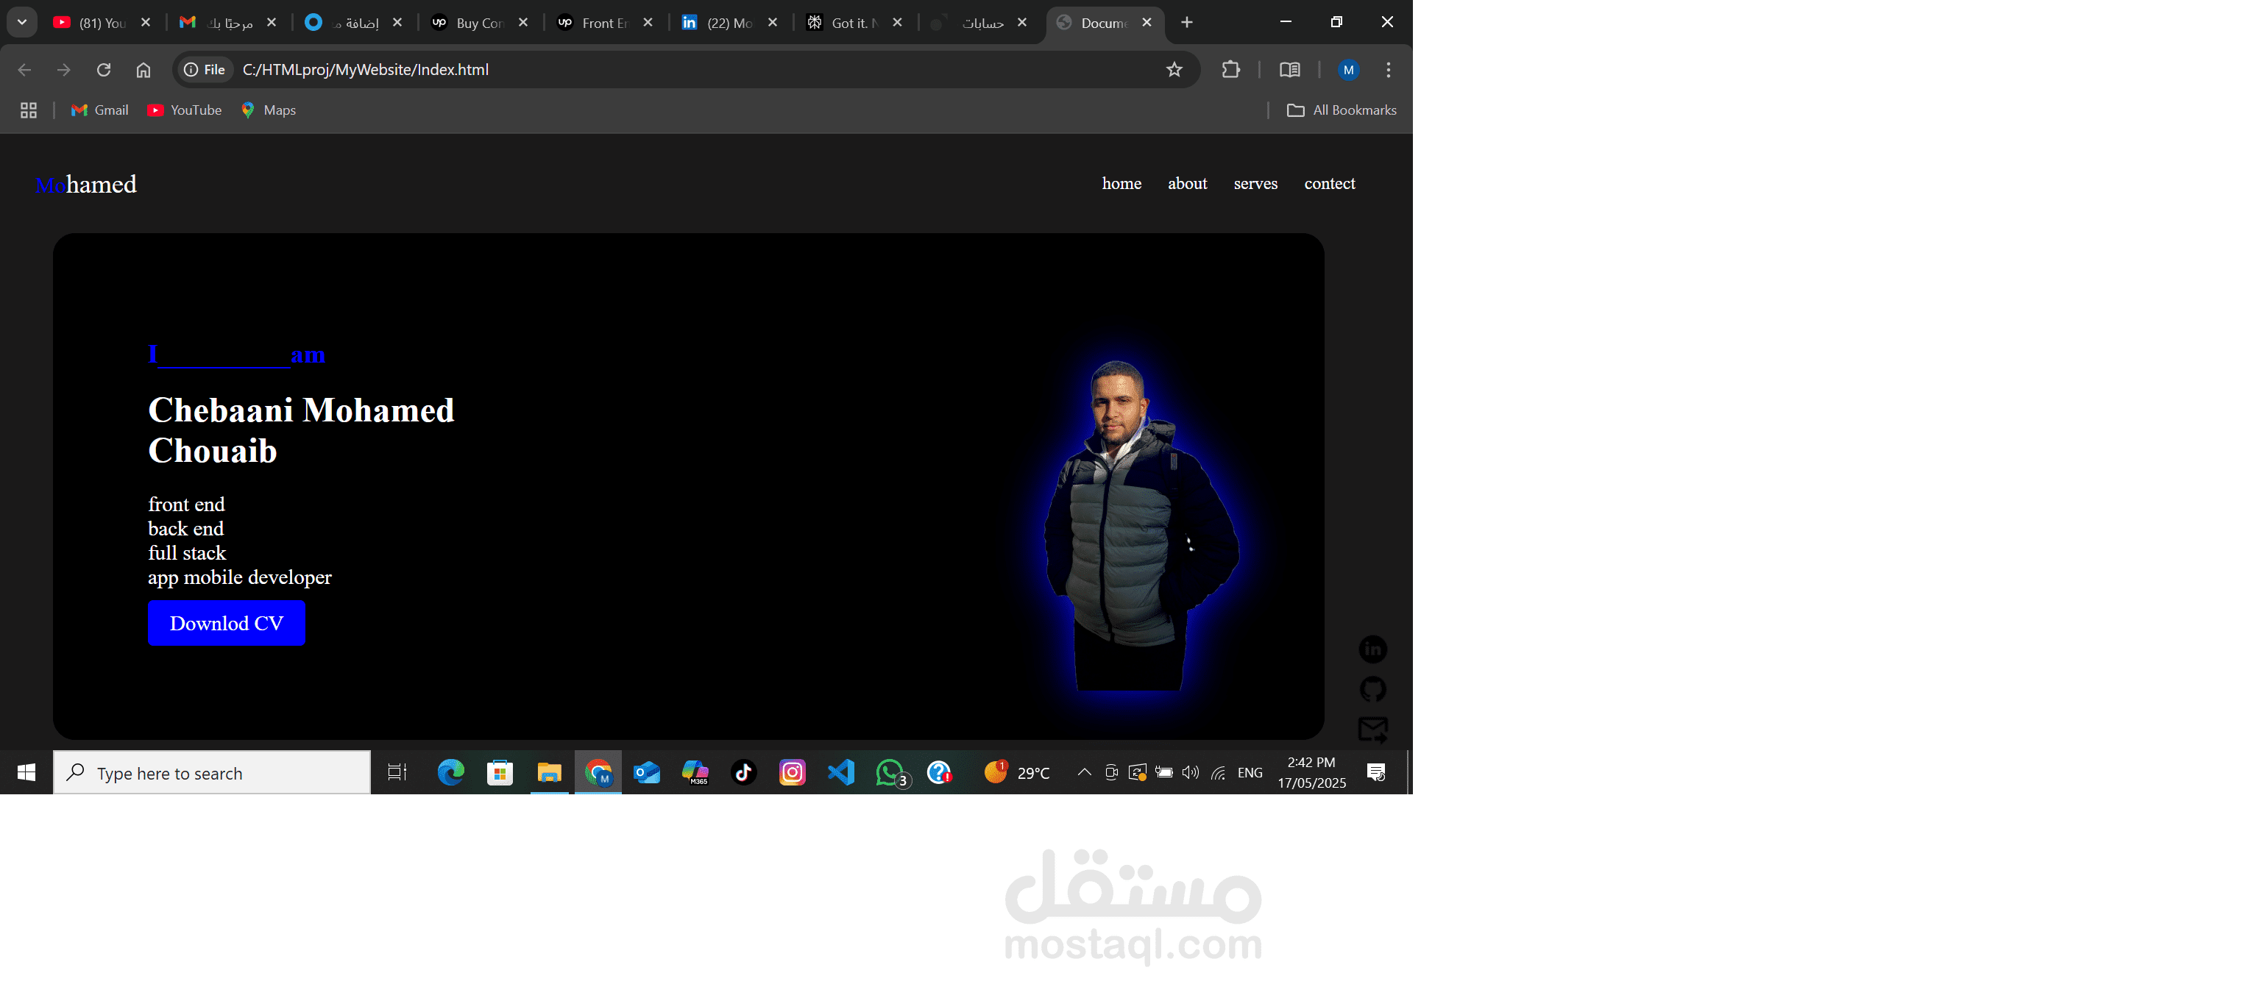The width and height of the screenshot is (2268, 987).
Task: Open a new browser tab
Action: coord(1187,22)
